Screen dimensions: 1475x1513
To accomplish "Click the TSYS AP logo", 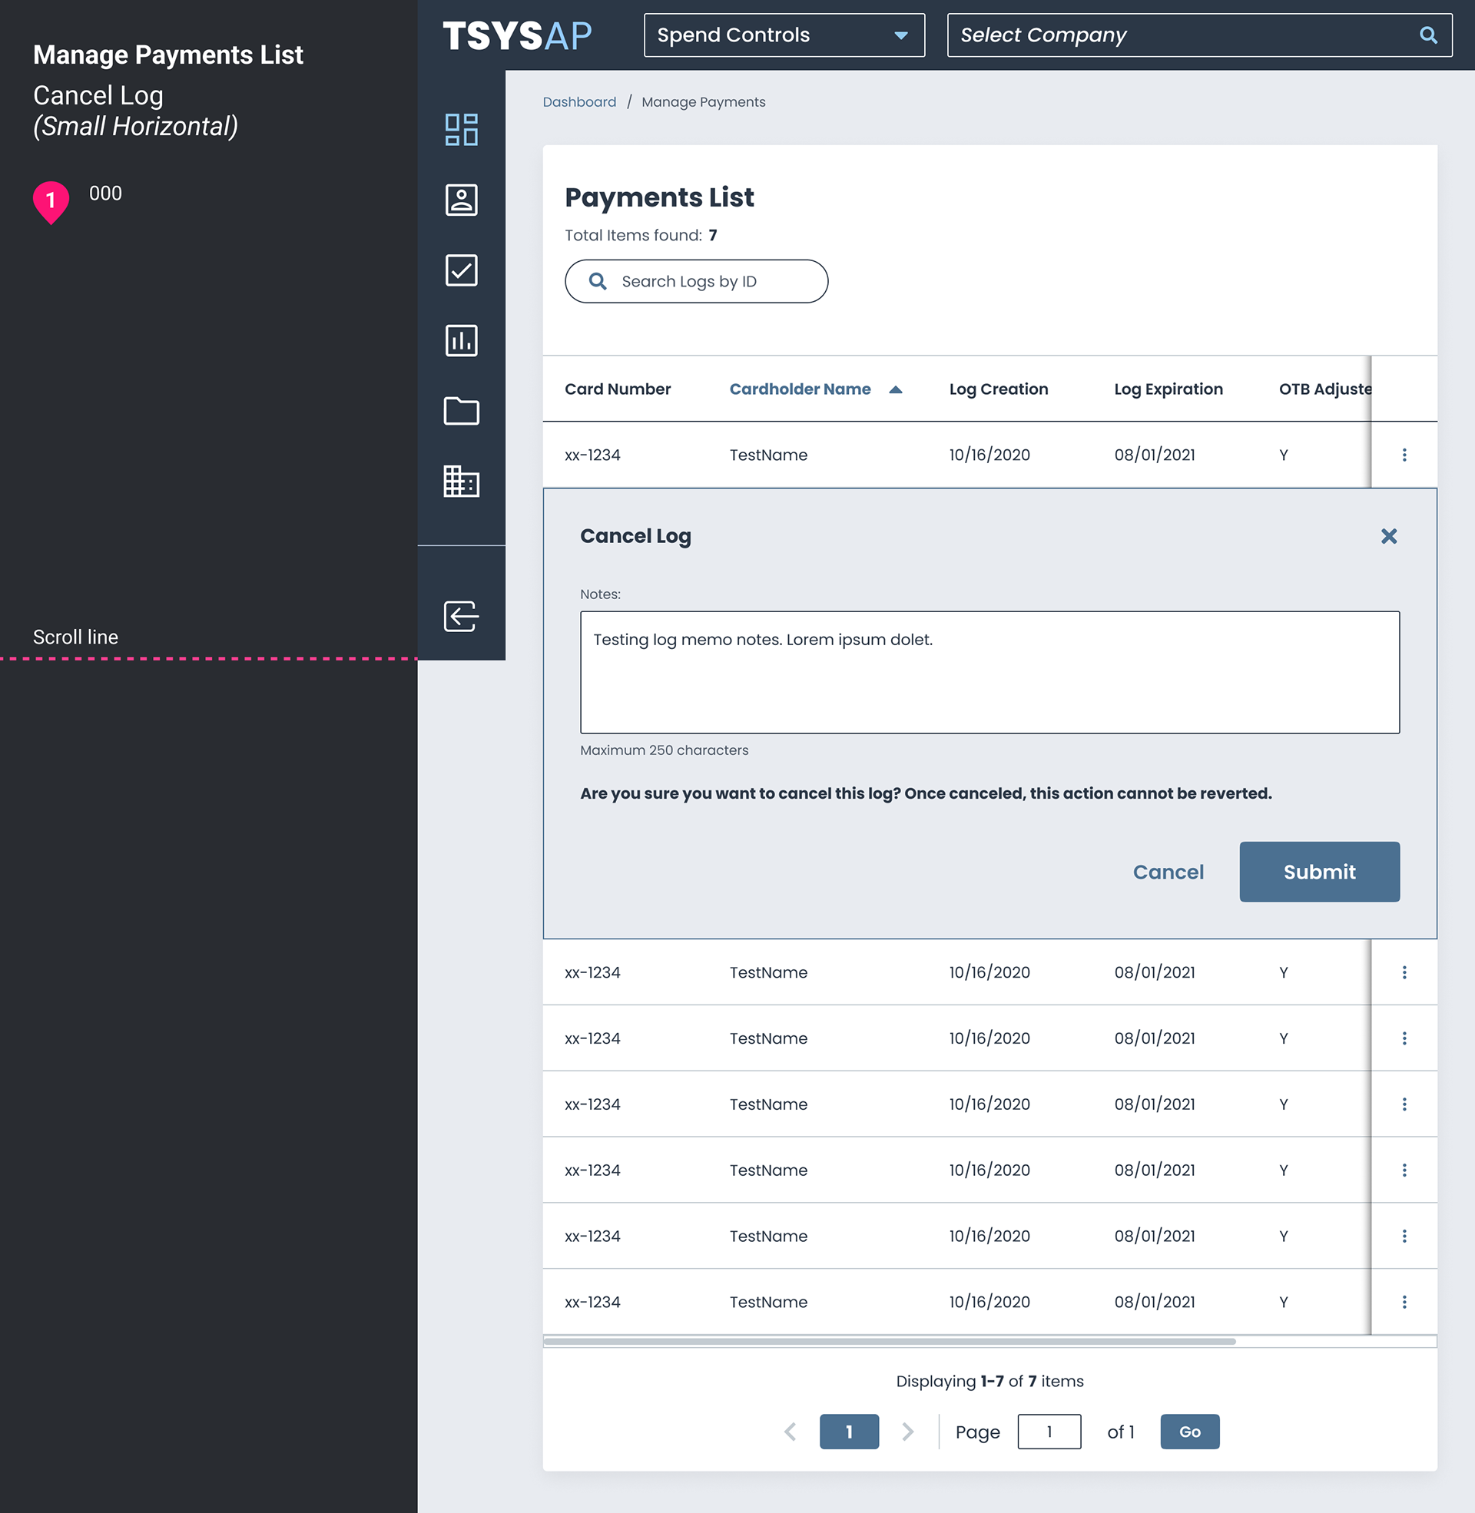I will [x=518, y=35].
